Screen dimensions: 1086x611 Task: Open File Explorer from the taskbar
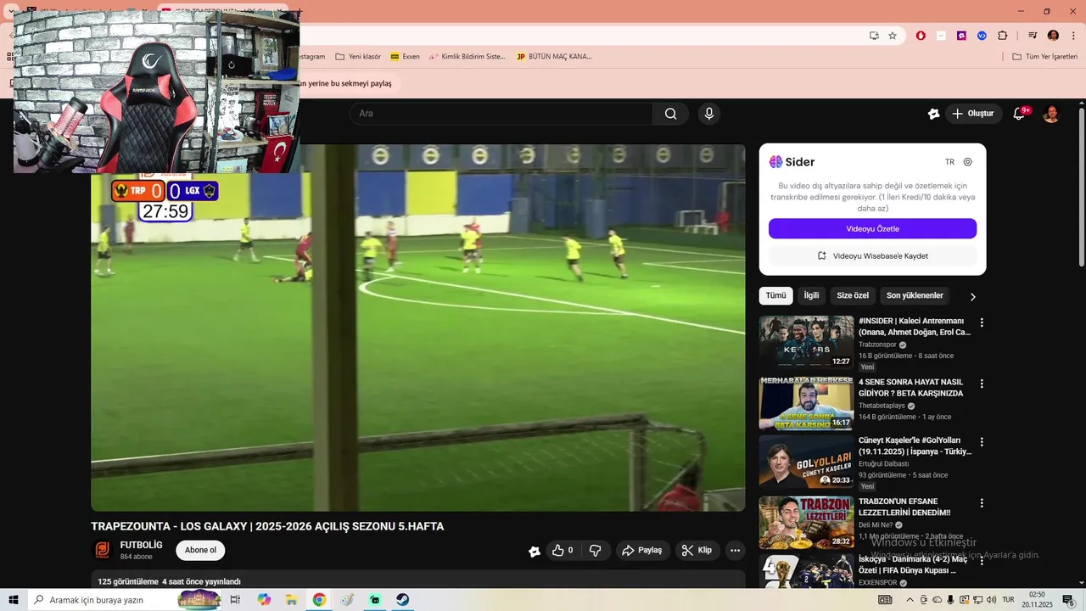click(x=291, y=600)
